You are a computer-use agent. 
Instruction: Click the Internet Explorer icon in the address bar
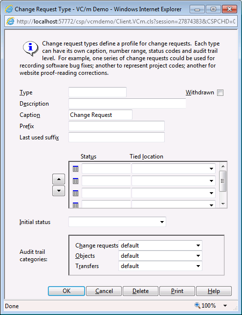(10, 22)
